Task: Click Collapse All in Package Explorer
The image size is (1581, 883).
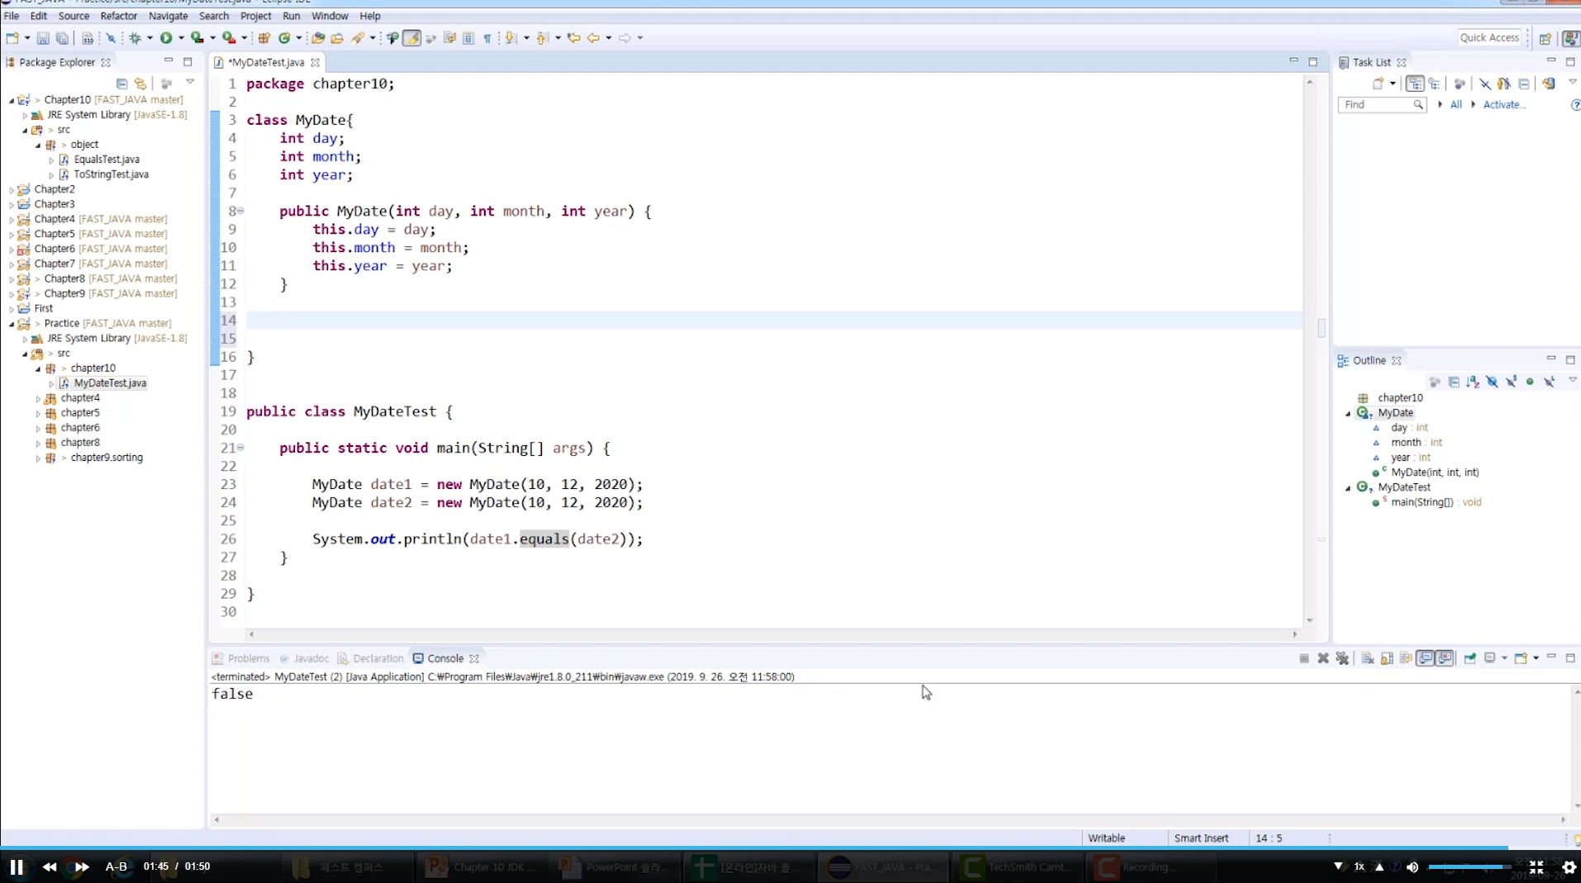Action: (121, 83)
